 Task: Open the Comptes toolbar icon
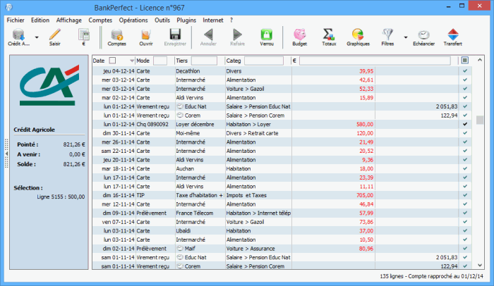(117, 35)
